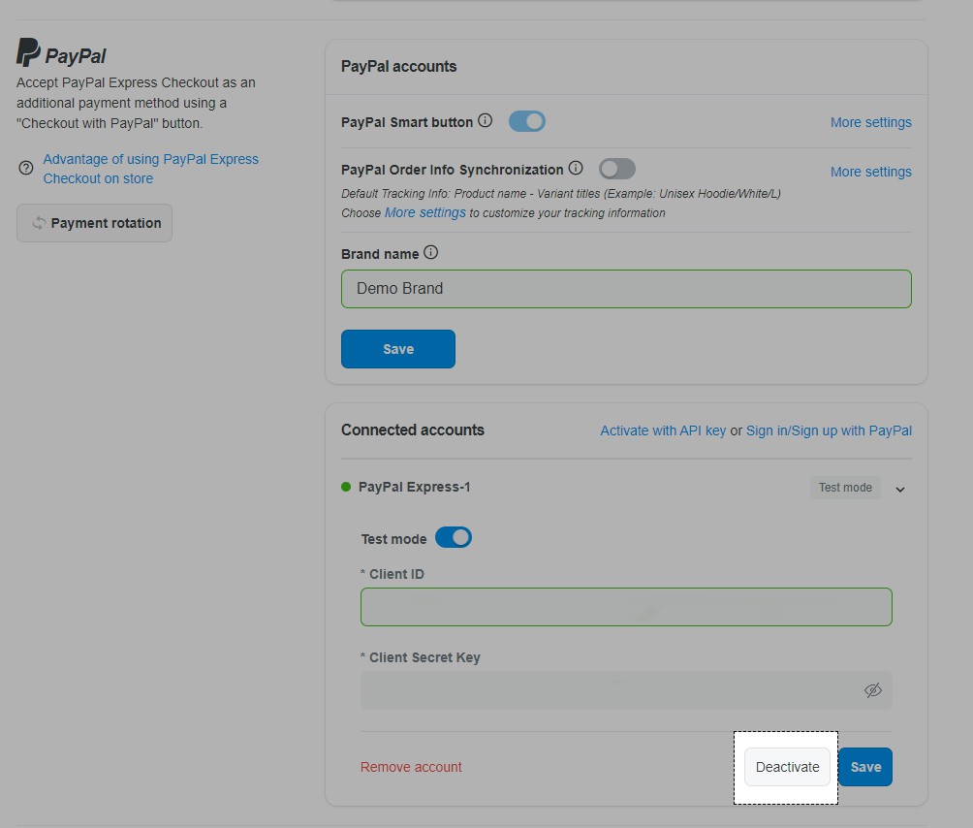Save the Brand name settings
Screen dimensions: 973x828
(397, 348)
